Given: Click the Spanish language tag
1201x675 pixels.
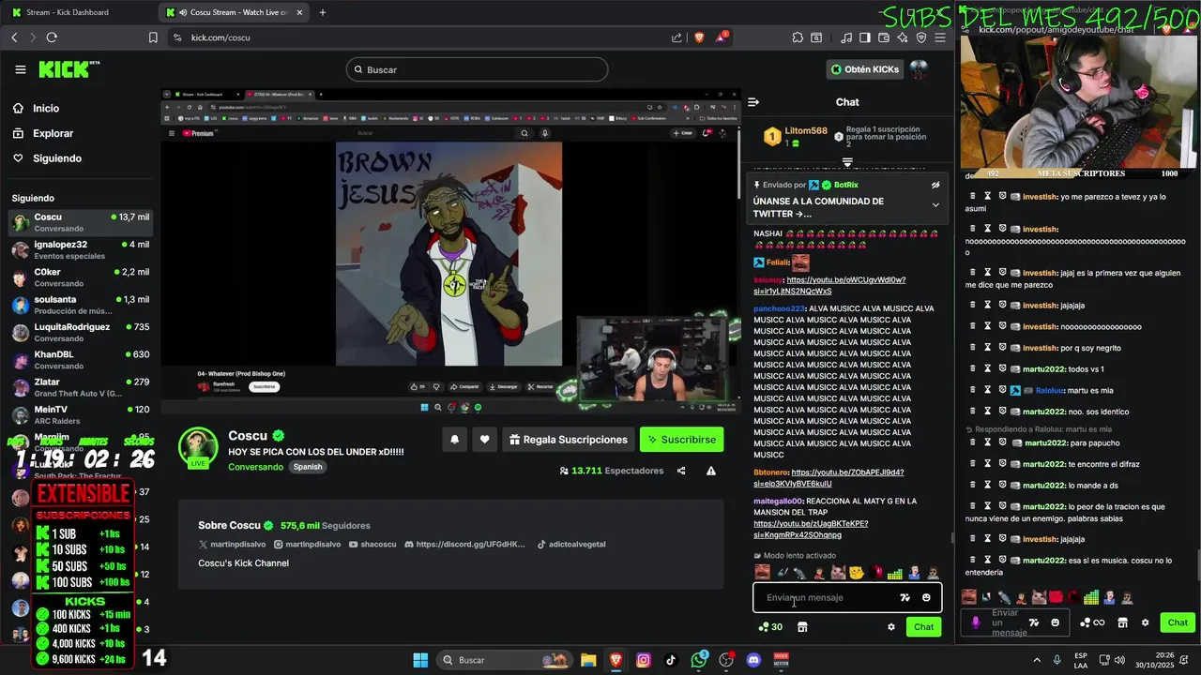Looking at the screenshot, I should point(308,467).
